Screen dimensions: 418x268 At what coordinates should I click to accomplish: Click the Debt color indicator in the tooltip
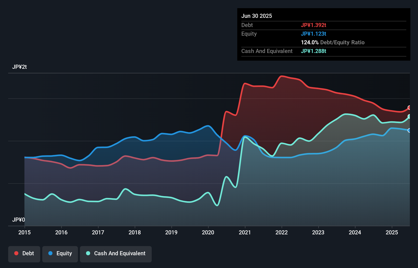pyautogui.click(x=314, y=25)
